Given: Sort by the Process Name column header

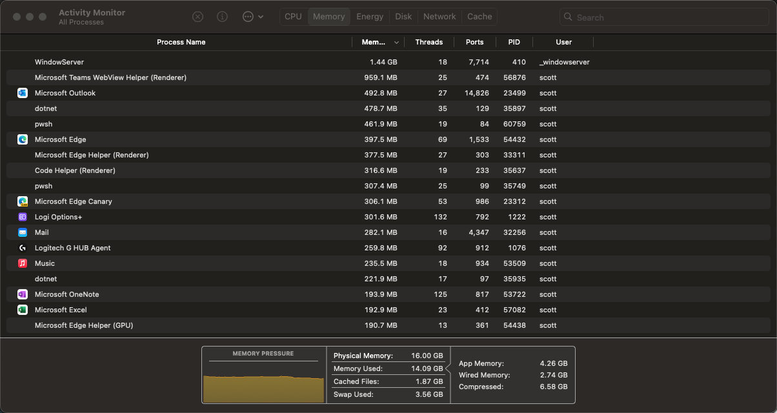Looking at the screenshot, I should (181, 42).
